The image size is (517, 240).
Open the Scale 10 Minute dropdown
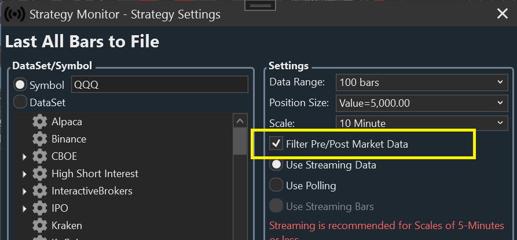point(421,123)
